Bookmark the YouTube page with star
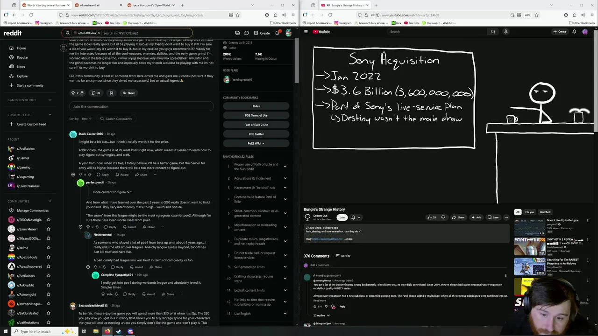598x336 pixels. pyautogui.click(x=535, y=15)
